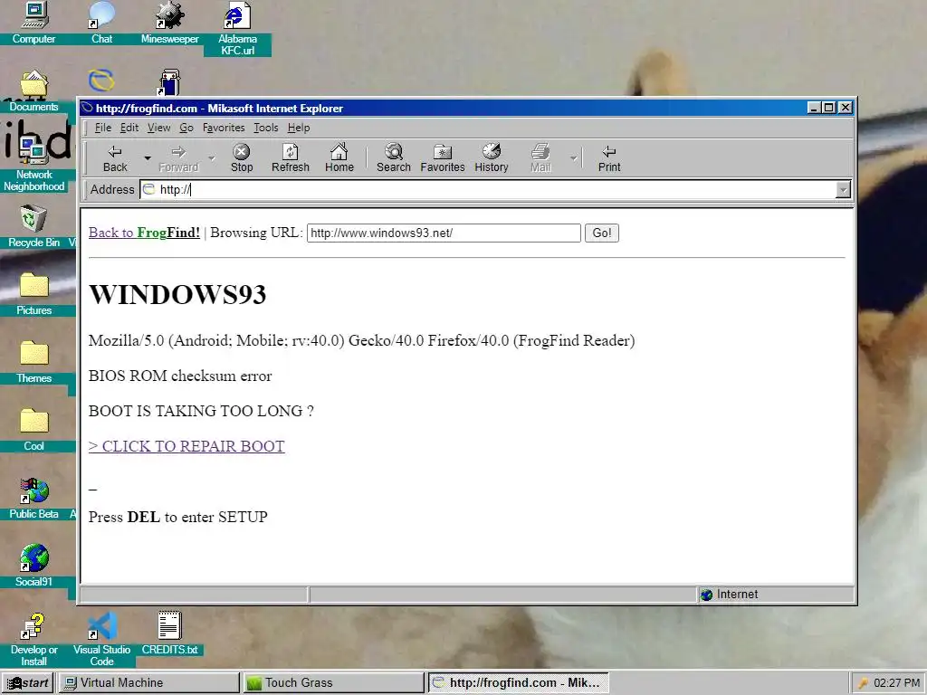Screen dimensions: 927x695
Task: Switch to Touch Grass taskbar item
Action: [333, 682]
